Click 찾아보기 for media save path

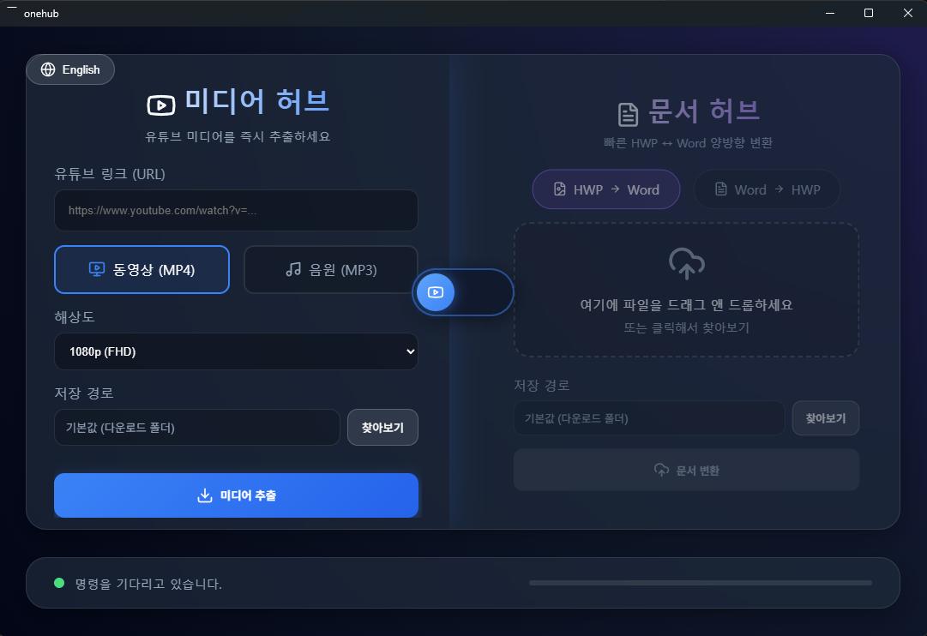coord(382,427)
